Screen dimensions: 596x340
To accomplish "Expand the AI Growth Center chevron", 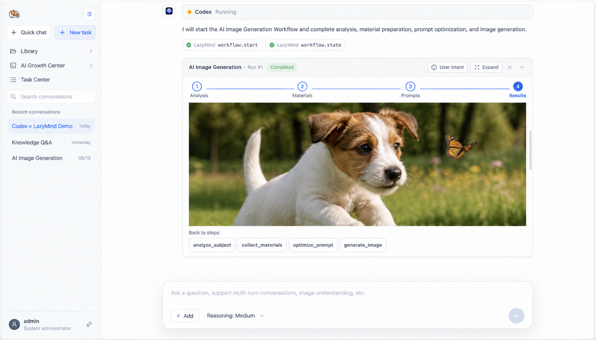I will pyautogui.click(x=91, y=66).
